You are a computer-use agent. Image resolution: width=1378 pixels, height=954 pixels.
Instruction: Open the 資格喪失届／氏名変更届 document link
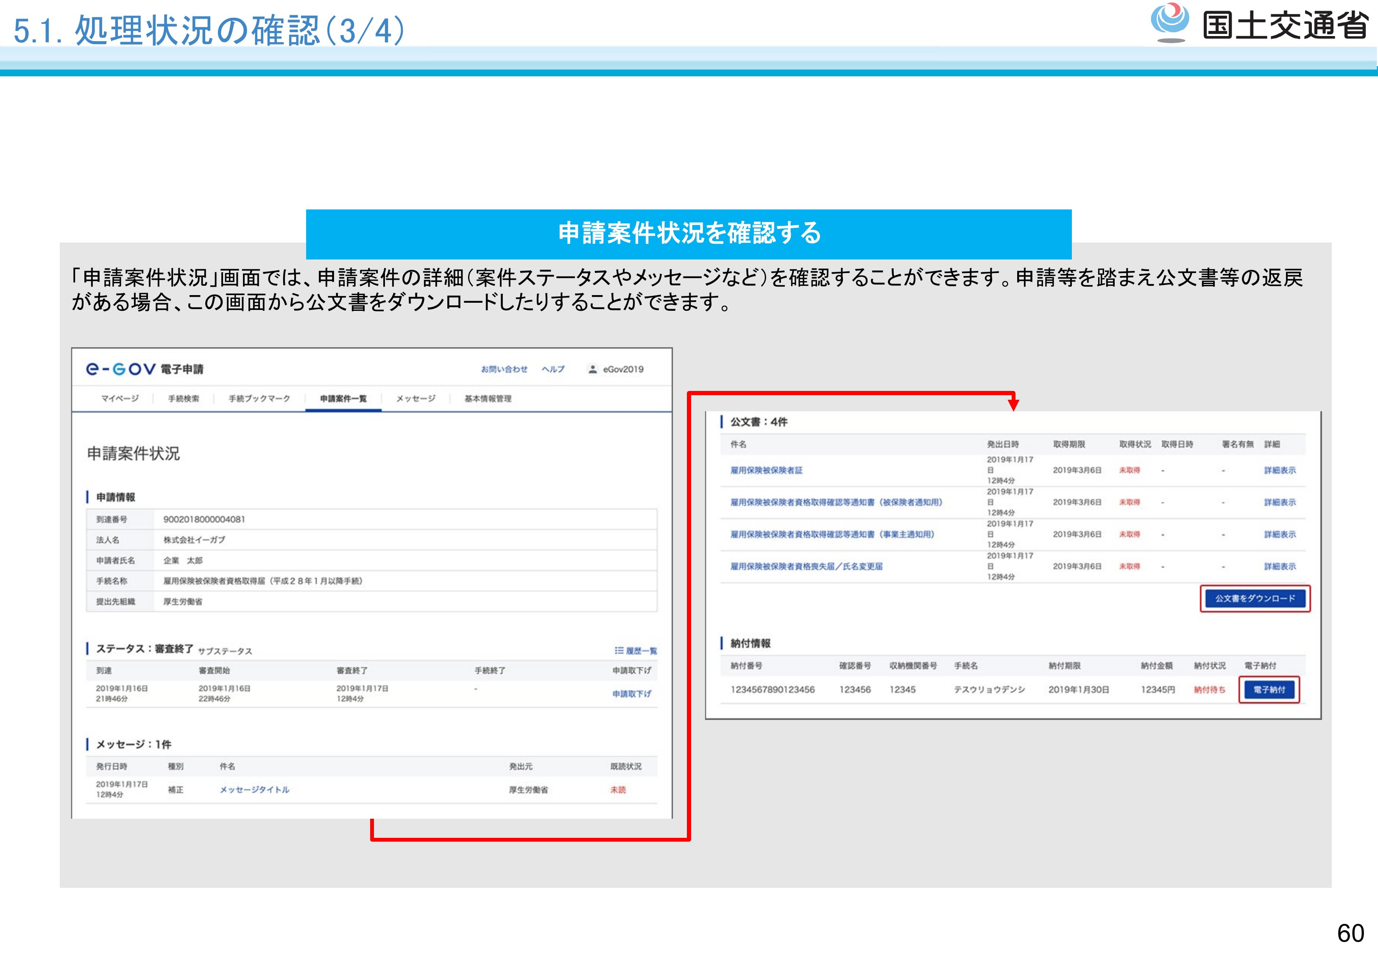tap(806, 566)
